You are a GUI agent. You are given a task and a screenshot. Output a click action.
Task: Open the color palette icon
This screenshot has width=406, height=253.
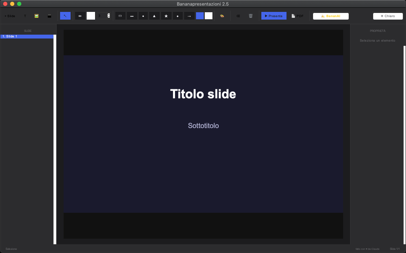[222, 16]
